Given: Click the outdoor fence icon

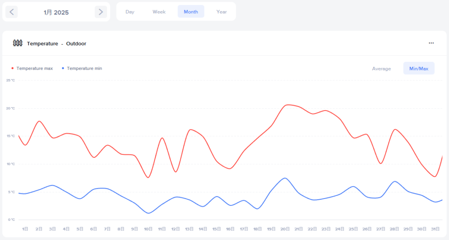Looking at the screenshot, I should [x=18, y=43].
